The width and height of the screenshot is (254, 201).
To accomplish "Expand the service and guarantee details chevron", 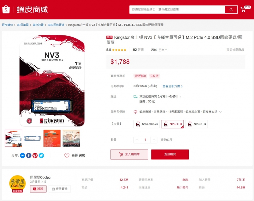I will [220, 112].
